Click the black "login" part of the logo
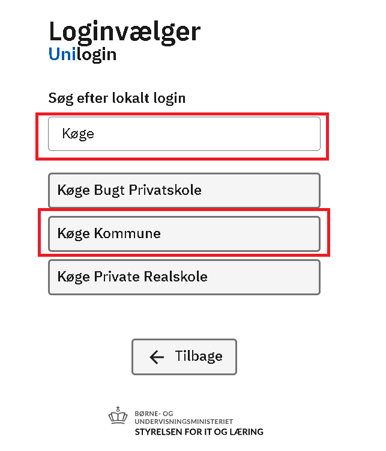386x451 pixels. tap(96, 55)
